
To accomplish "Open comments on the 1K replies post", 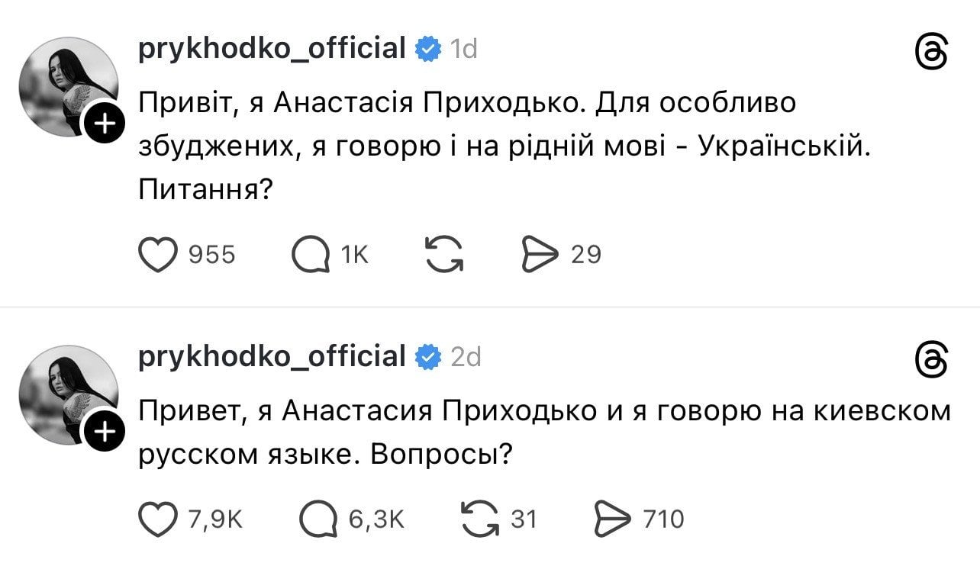I will click(310, 254).
